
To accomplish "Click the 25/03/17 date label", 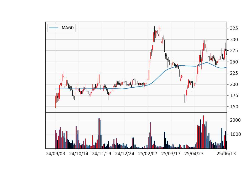I will point(171,154).
